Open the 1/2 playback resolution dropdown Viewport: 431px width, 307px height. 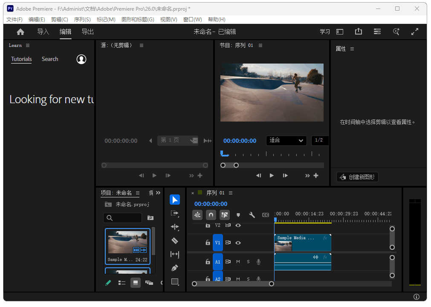click(x=320, y=140)
